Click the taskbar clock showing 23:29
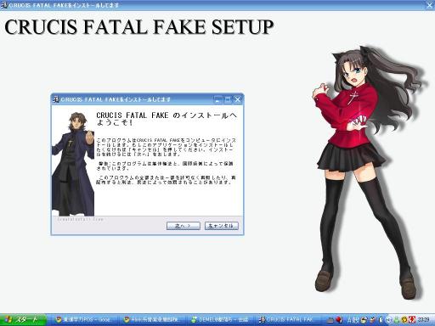435x326 pixels. [x=423, y=320]
